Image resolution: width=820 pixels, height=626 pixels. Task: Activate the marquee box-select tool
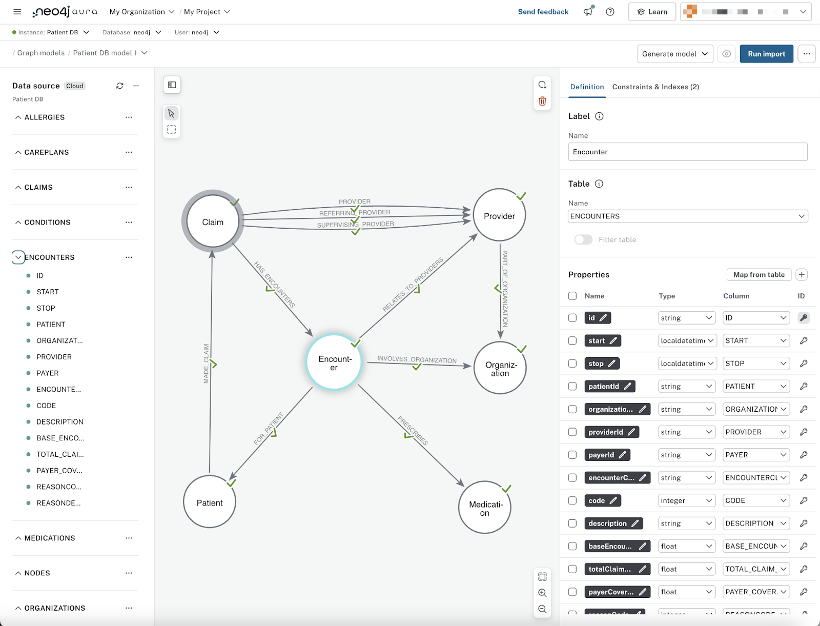point(172,129)
